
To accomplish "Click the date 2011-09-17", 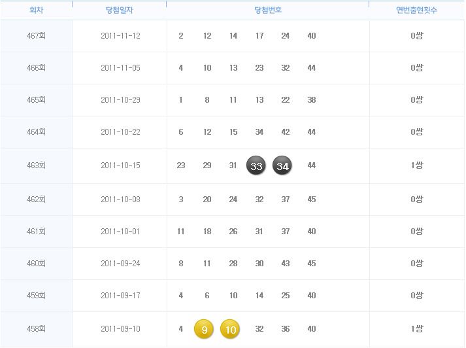I will [x=120, y=296].
